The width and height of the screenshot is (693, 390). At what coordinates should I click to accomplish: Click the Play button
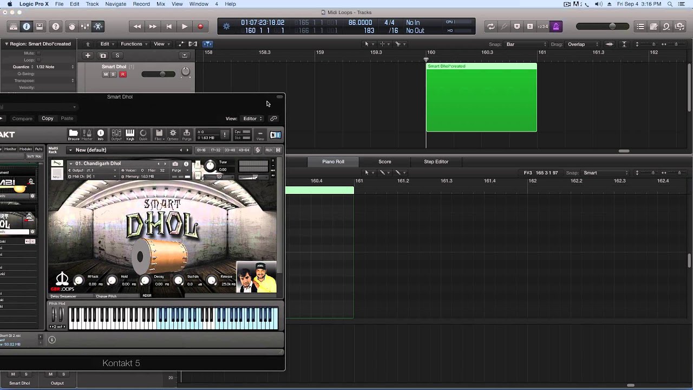click(x=185, y=27)
